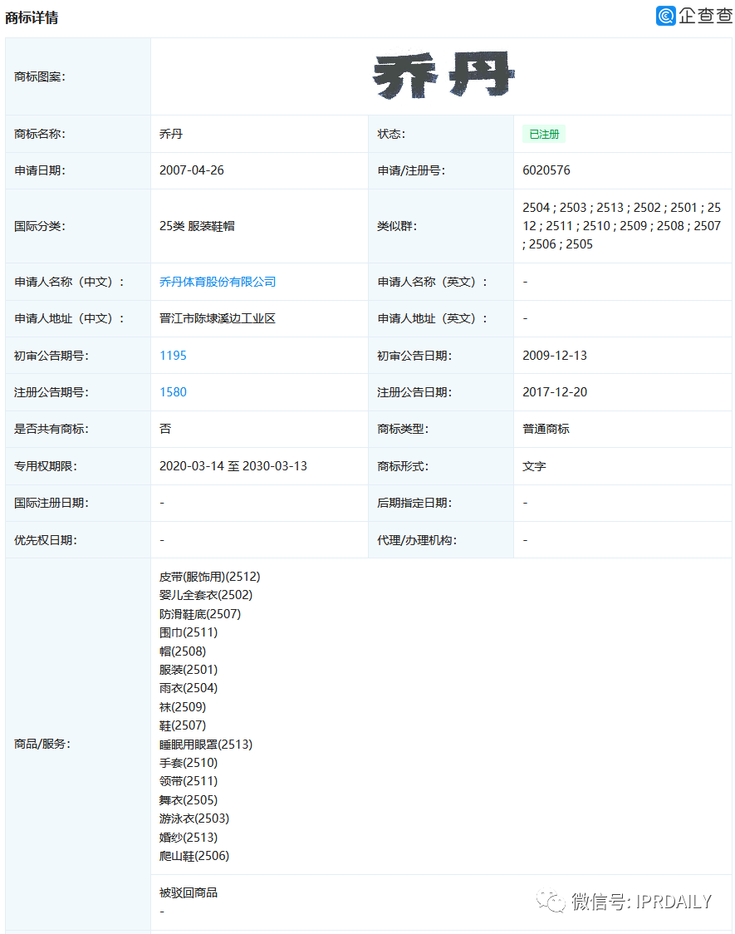Select goods item 雨衣(2504)

(188, 689)
